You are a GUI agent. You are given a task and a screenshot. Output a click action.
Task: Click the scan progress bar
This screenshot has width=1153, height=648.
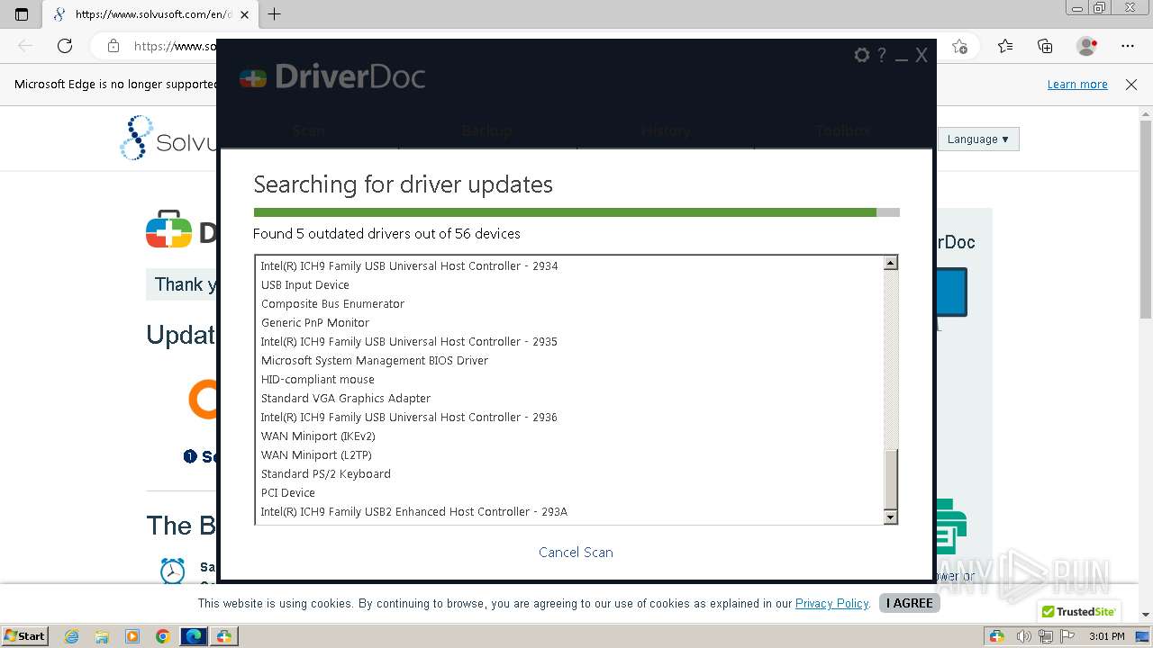(x=576, y=212)
